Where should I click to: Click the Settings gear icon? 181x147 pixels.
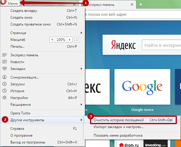coord(4,98)
